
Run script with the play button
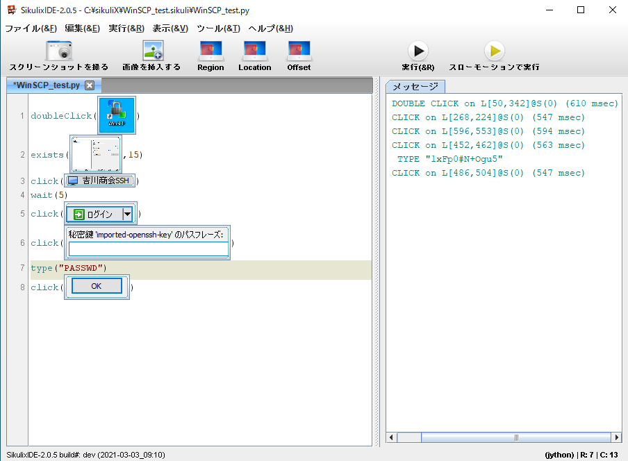coord(418,51)
